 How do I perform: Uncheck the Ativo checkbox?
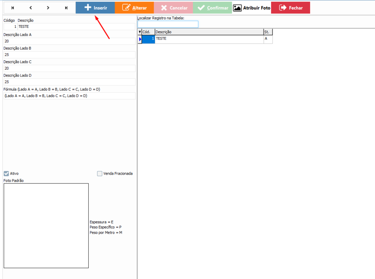[x=6, y=174]
